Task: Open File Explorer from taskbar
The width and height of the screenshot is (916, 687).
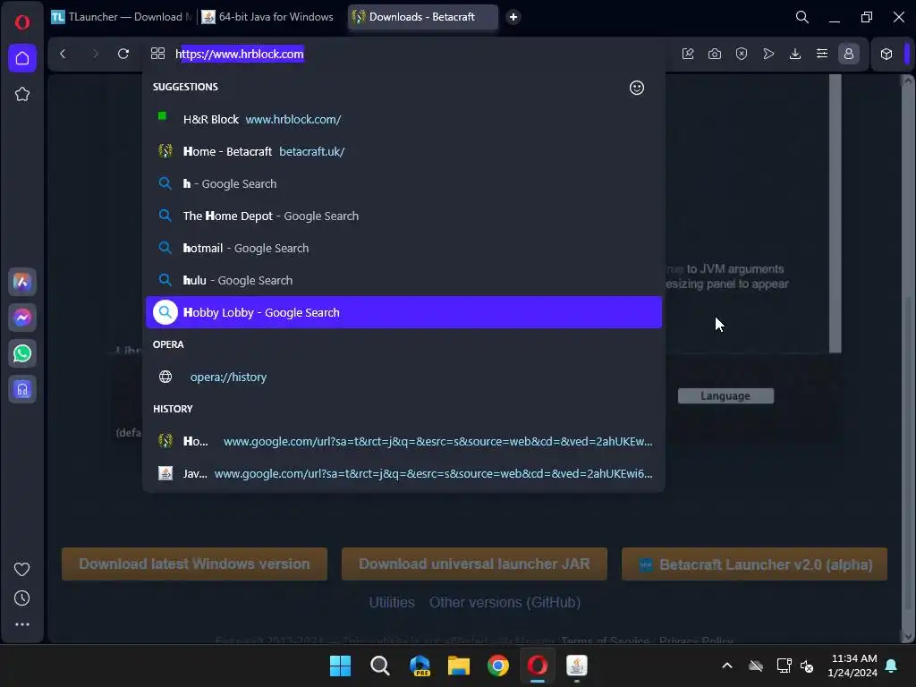Action: (459, 666)
